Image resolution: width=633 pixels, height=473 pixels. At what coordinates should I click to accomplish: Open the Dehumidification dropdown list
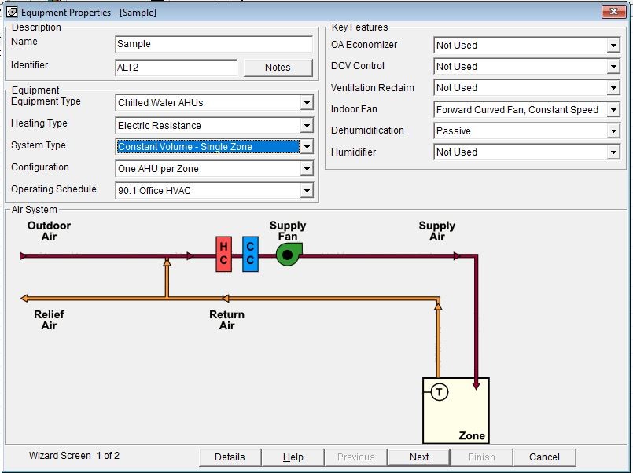pyautogui.click(x=613, y=131)
